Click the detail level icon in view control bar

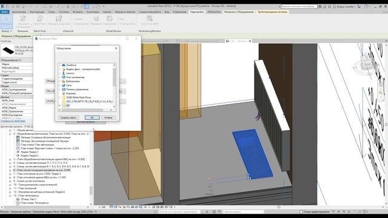tap(112, 207)
